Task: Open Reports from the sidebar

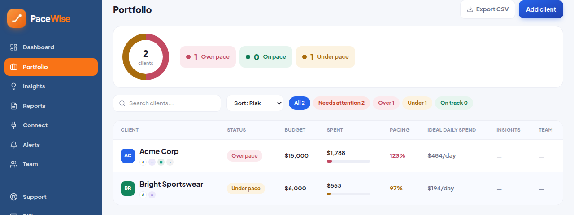Action: tap(51, 106)
